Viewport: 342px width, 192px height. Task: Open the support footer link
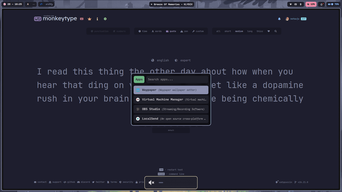pyautogui.click(x=55, y=182)
